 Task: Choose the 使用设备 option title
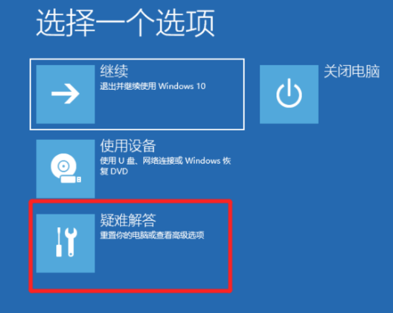click(128, 145)
